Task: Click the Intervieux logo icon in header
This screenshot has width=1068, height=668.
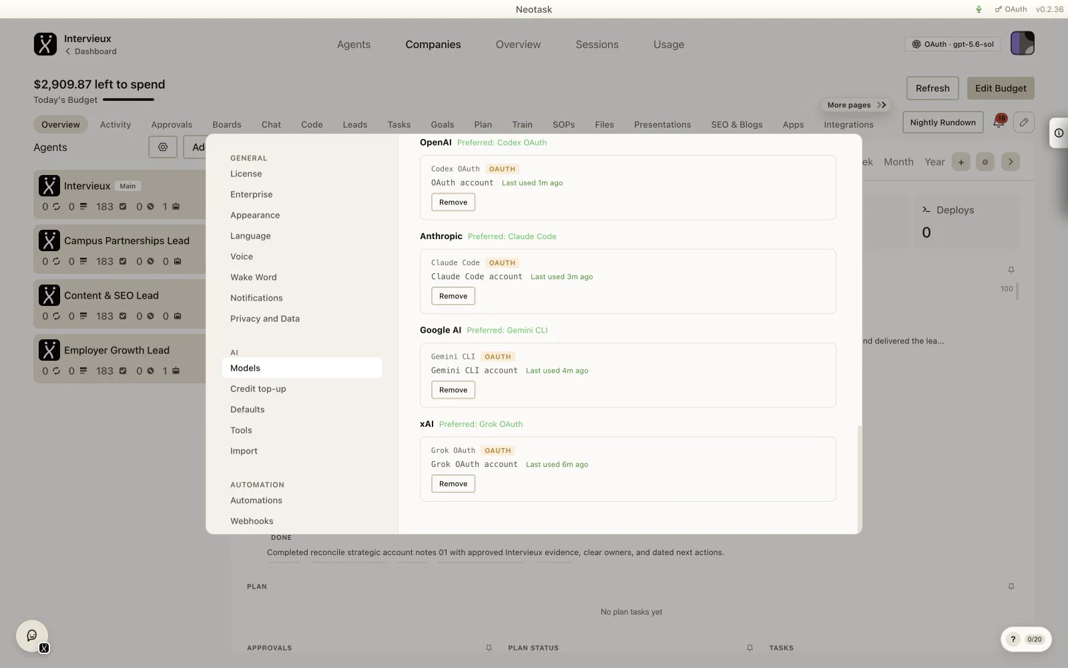Action: 45,44
